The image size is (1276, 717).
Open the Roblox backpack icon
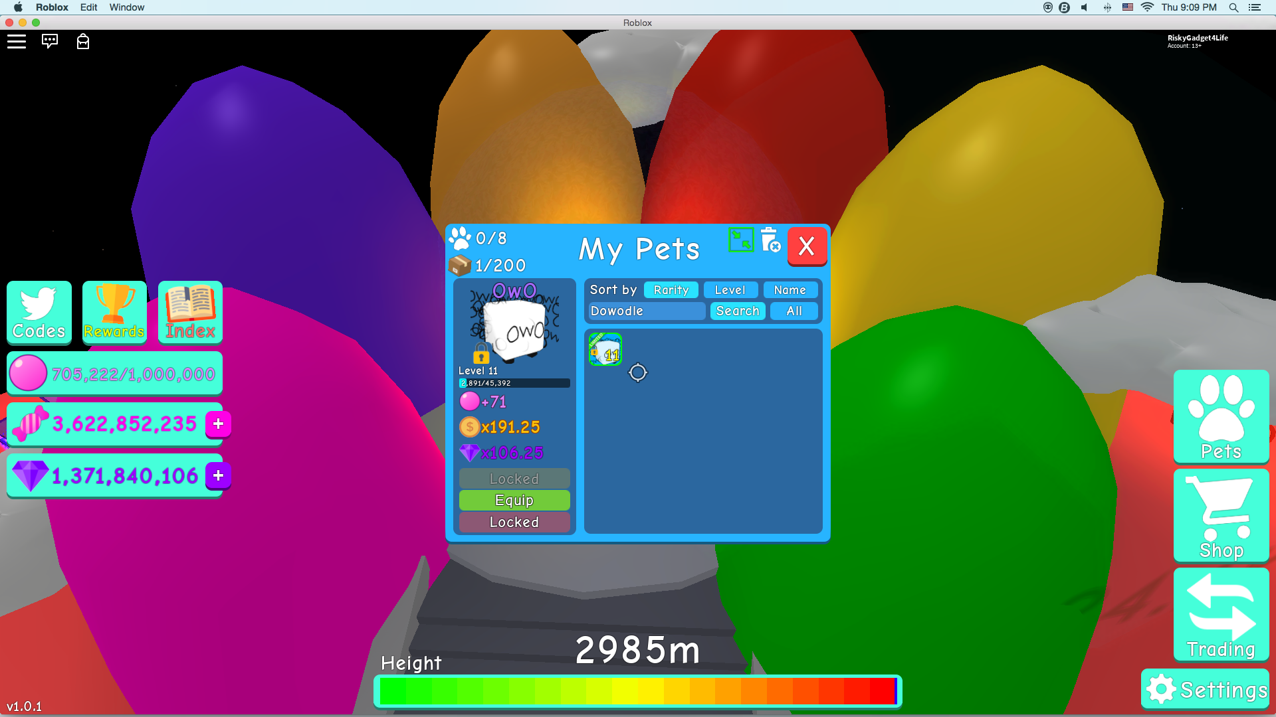coord(83,42)
